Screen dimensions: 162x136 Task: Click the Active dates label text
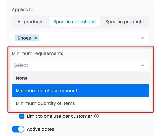click(x=40, y=129)
